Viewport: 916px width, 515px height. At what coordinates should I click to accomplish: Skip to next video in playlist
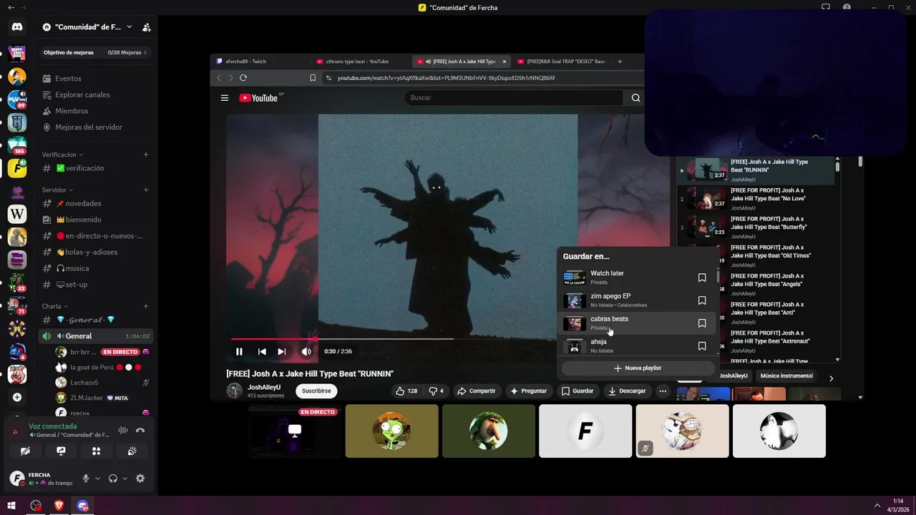pyautogui.click(x=282, y=351)
